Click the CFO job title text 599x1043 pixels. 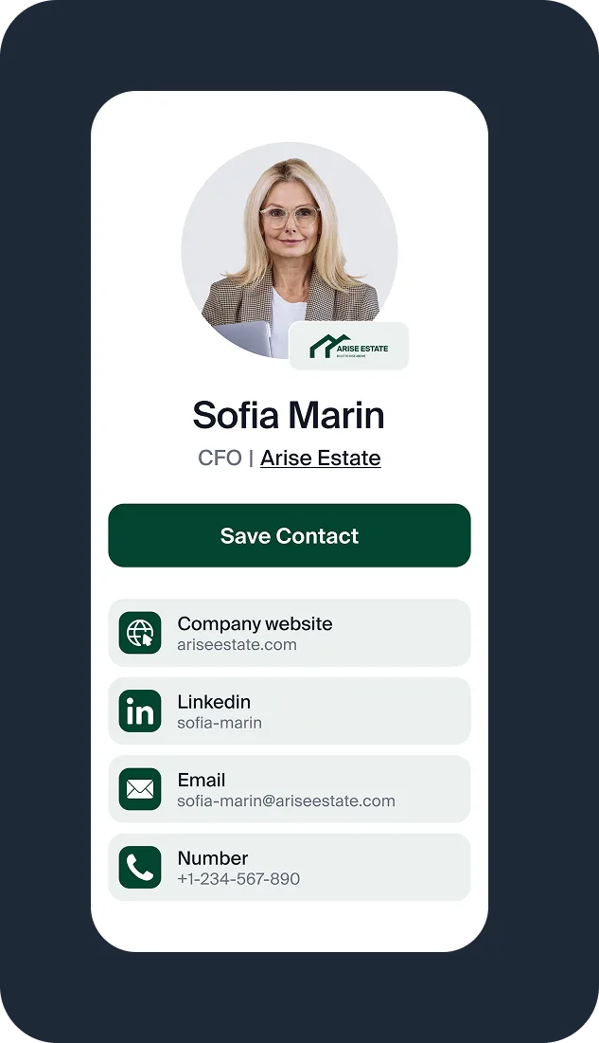tap(220, 458)
